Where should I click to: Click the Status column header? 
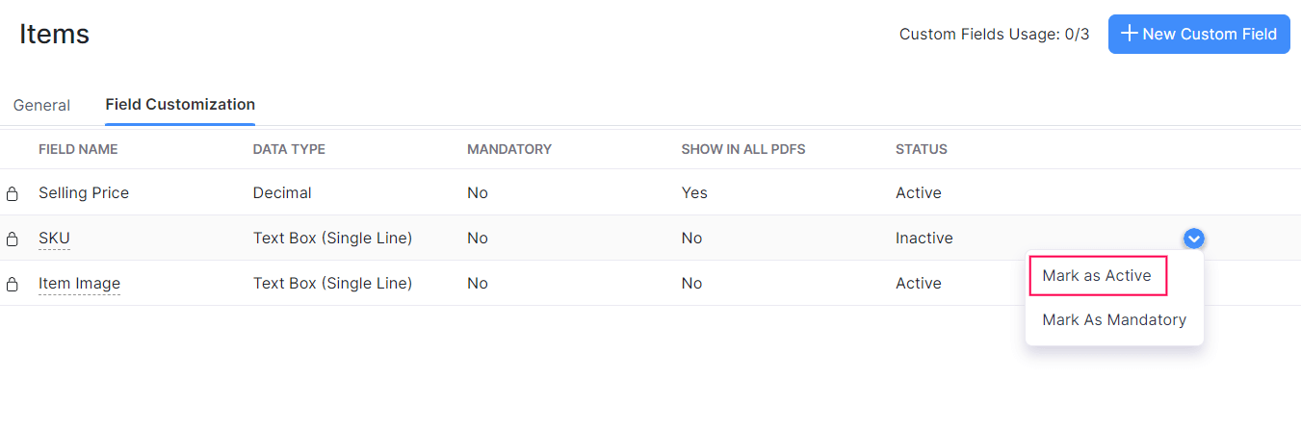pos(922,149)
